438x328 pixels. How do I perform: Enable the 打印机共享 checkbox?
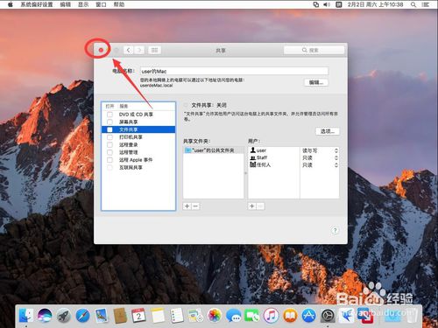pos(109,137)
